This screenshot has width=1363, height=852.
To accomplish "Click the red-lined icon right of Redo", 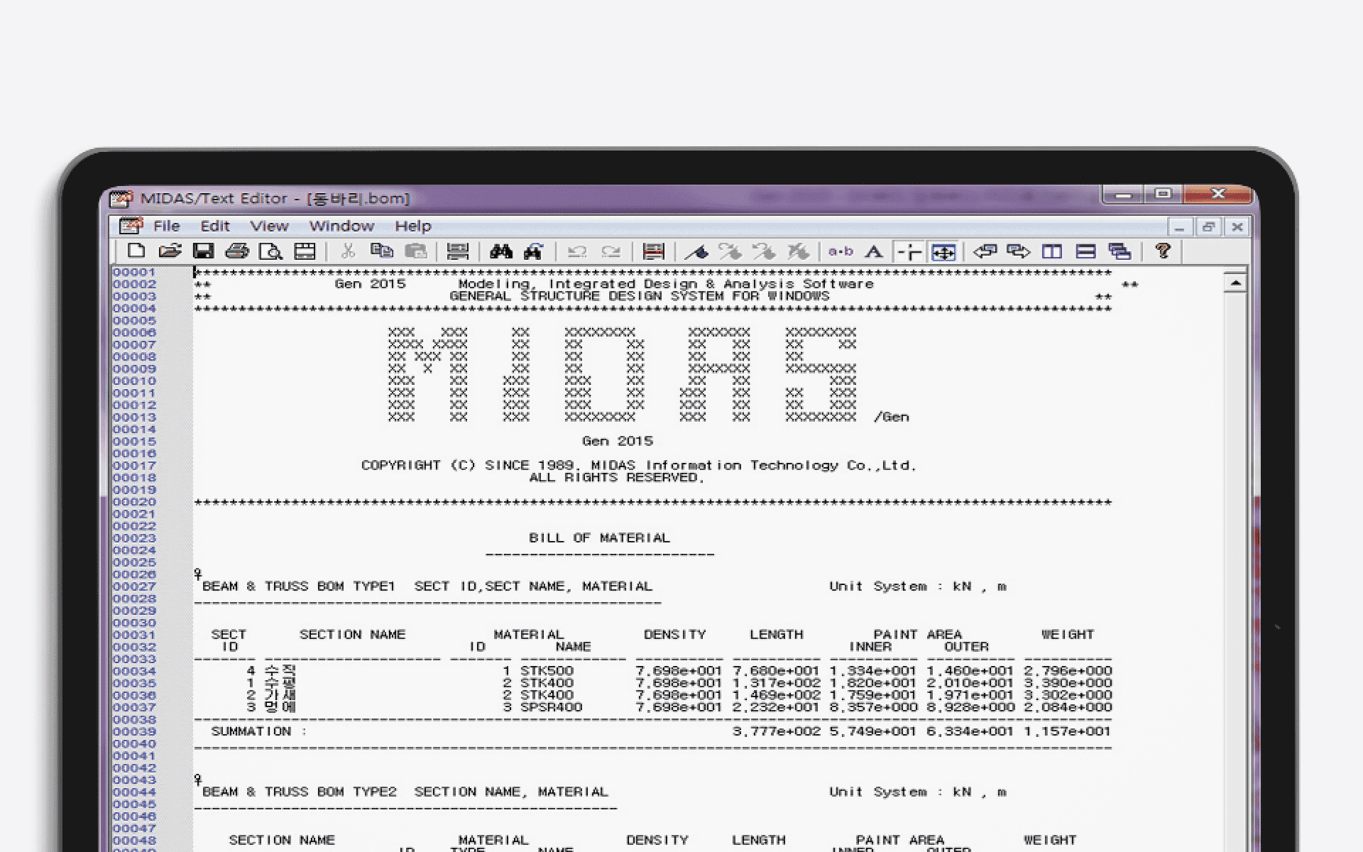I will [653, 251].
